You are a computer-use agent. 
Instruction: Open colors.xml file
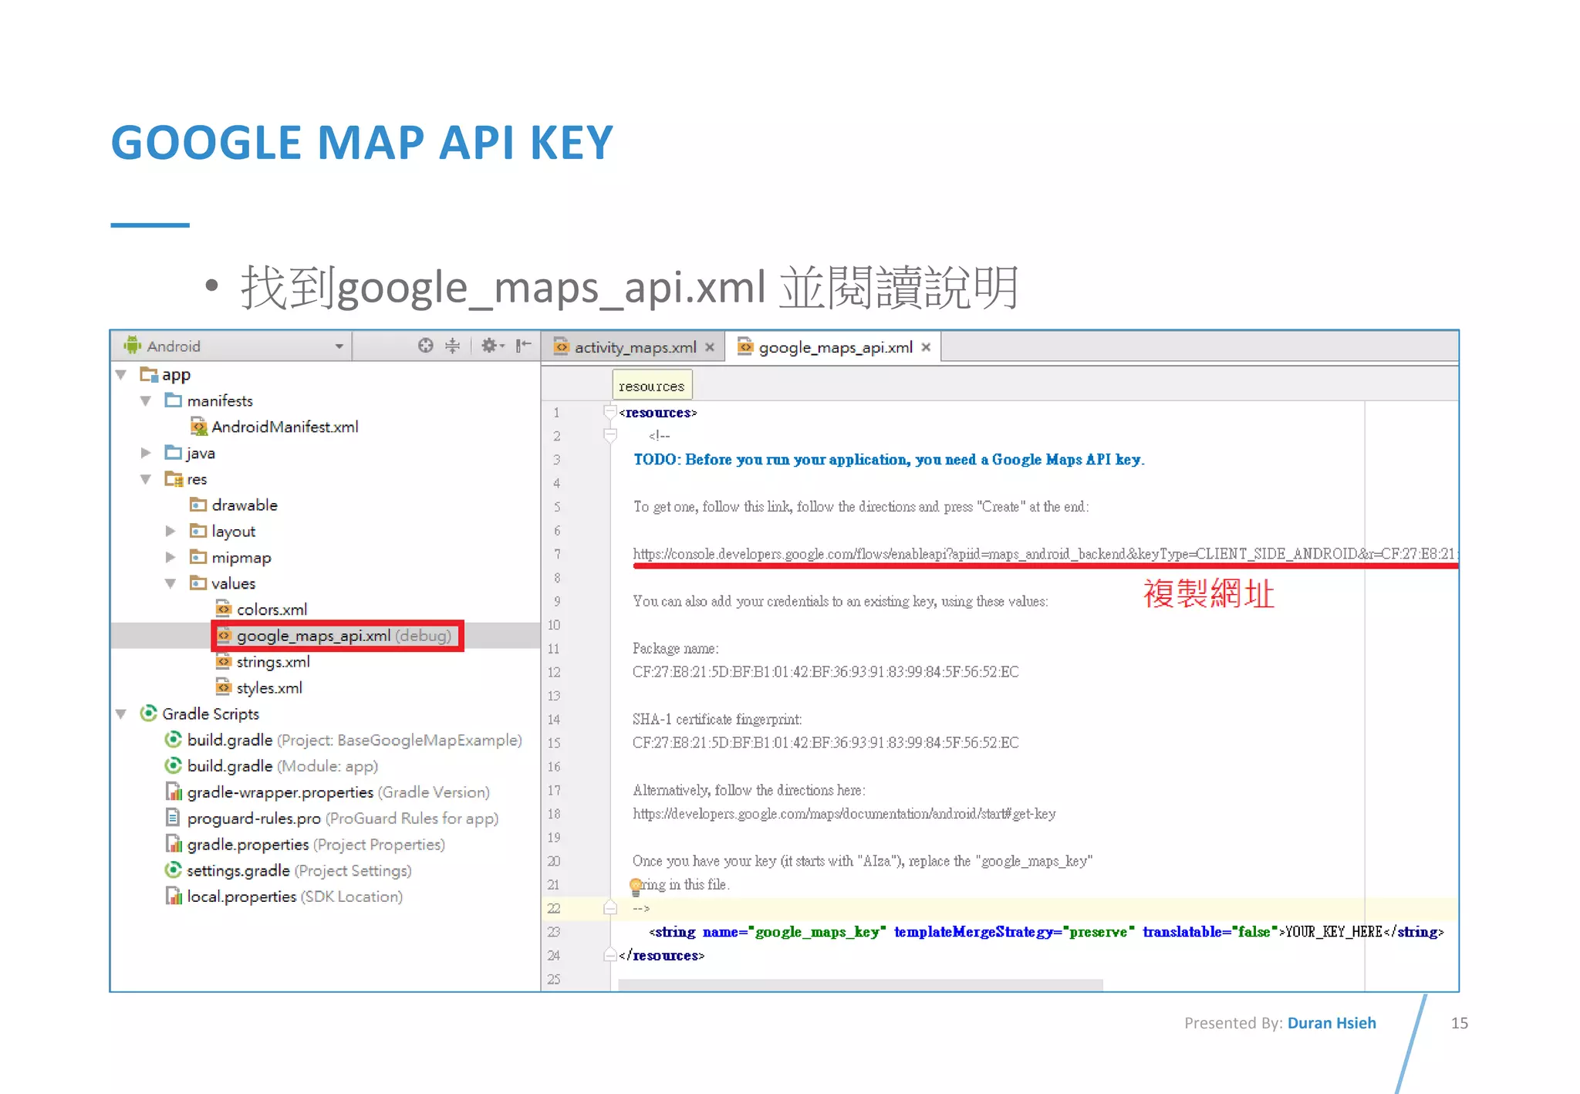[272, 609]
